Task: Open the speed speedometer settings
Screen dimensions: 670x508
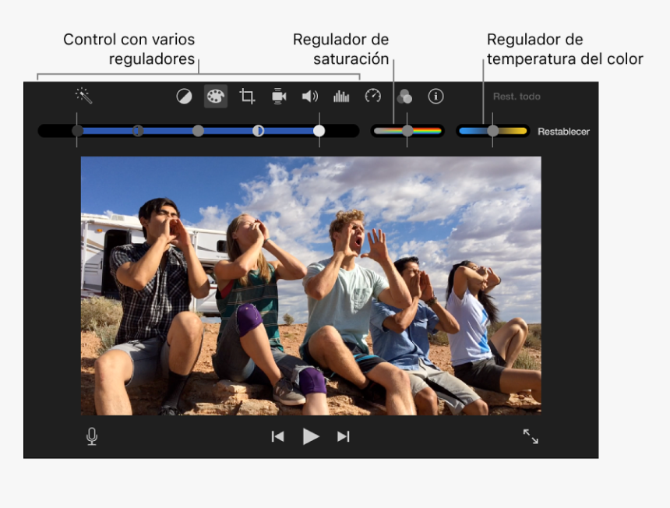Action: [x=373, y=97]
